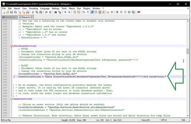Undo the last edit with the Undo icon
The height and width of the screenshot is (124, 191).
pyautogui.click(x=46, y=12)
